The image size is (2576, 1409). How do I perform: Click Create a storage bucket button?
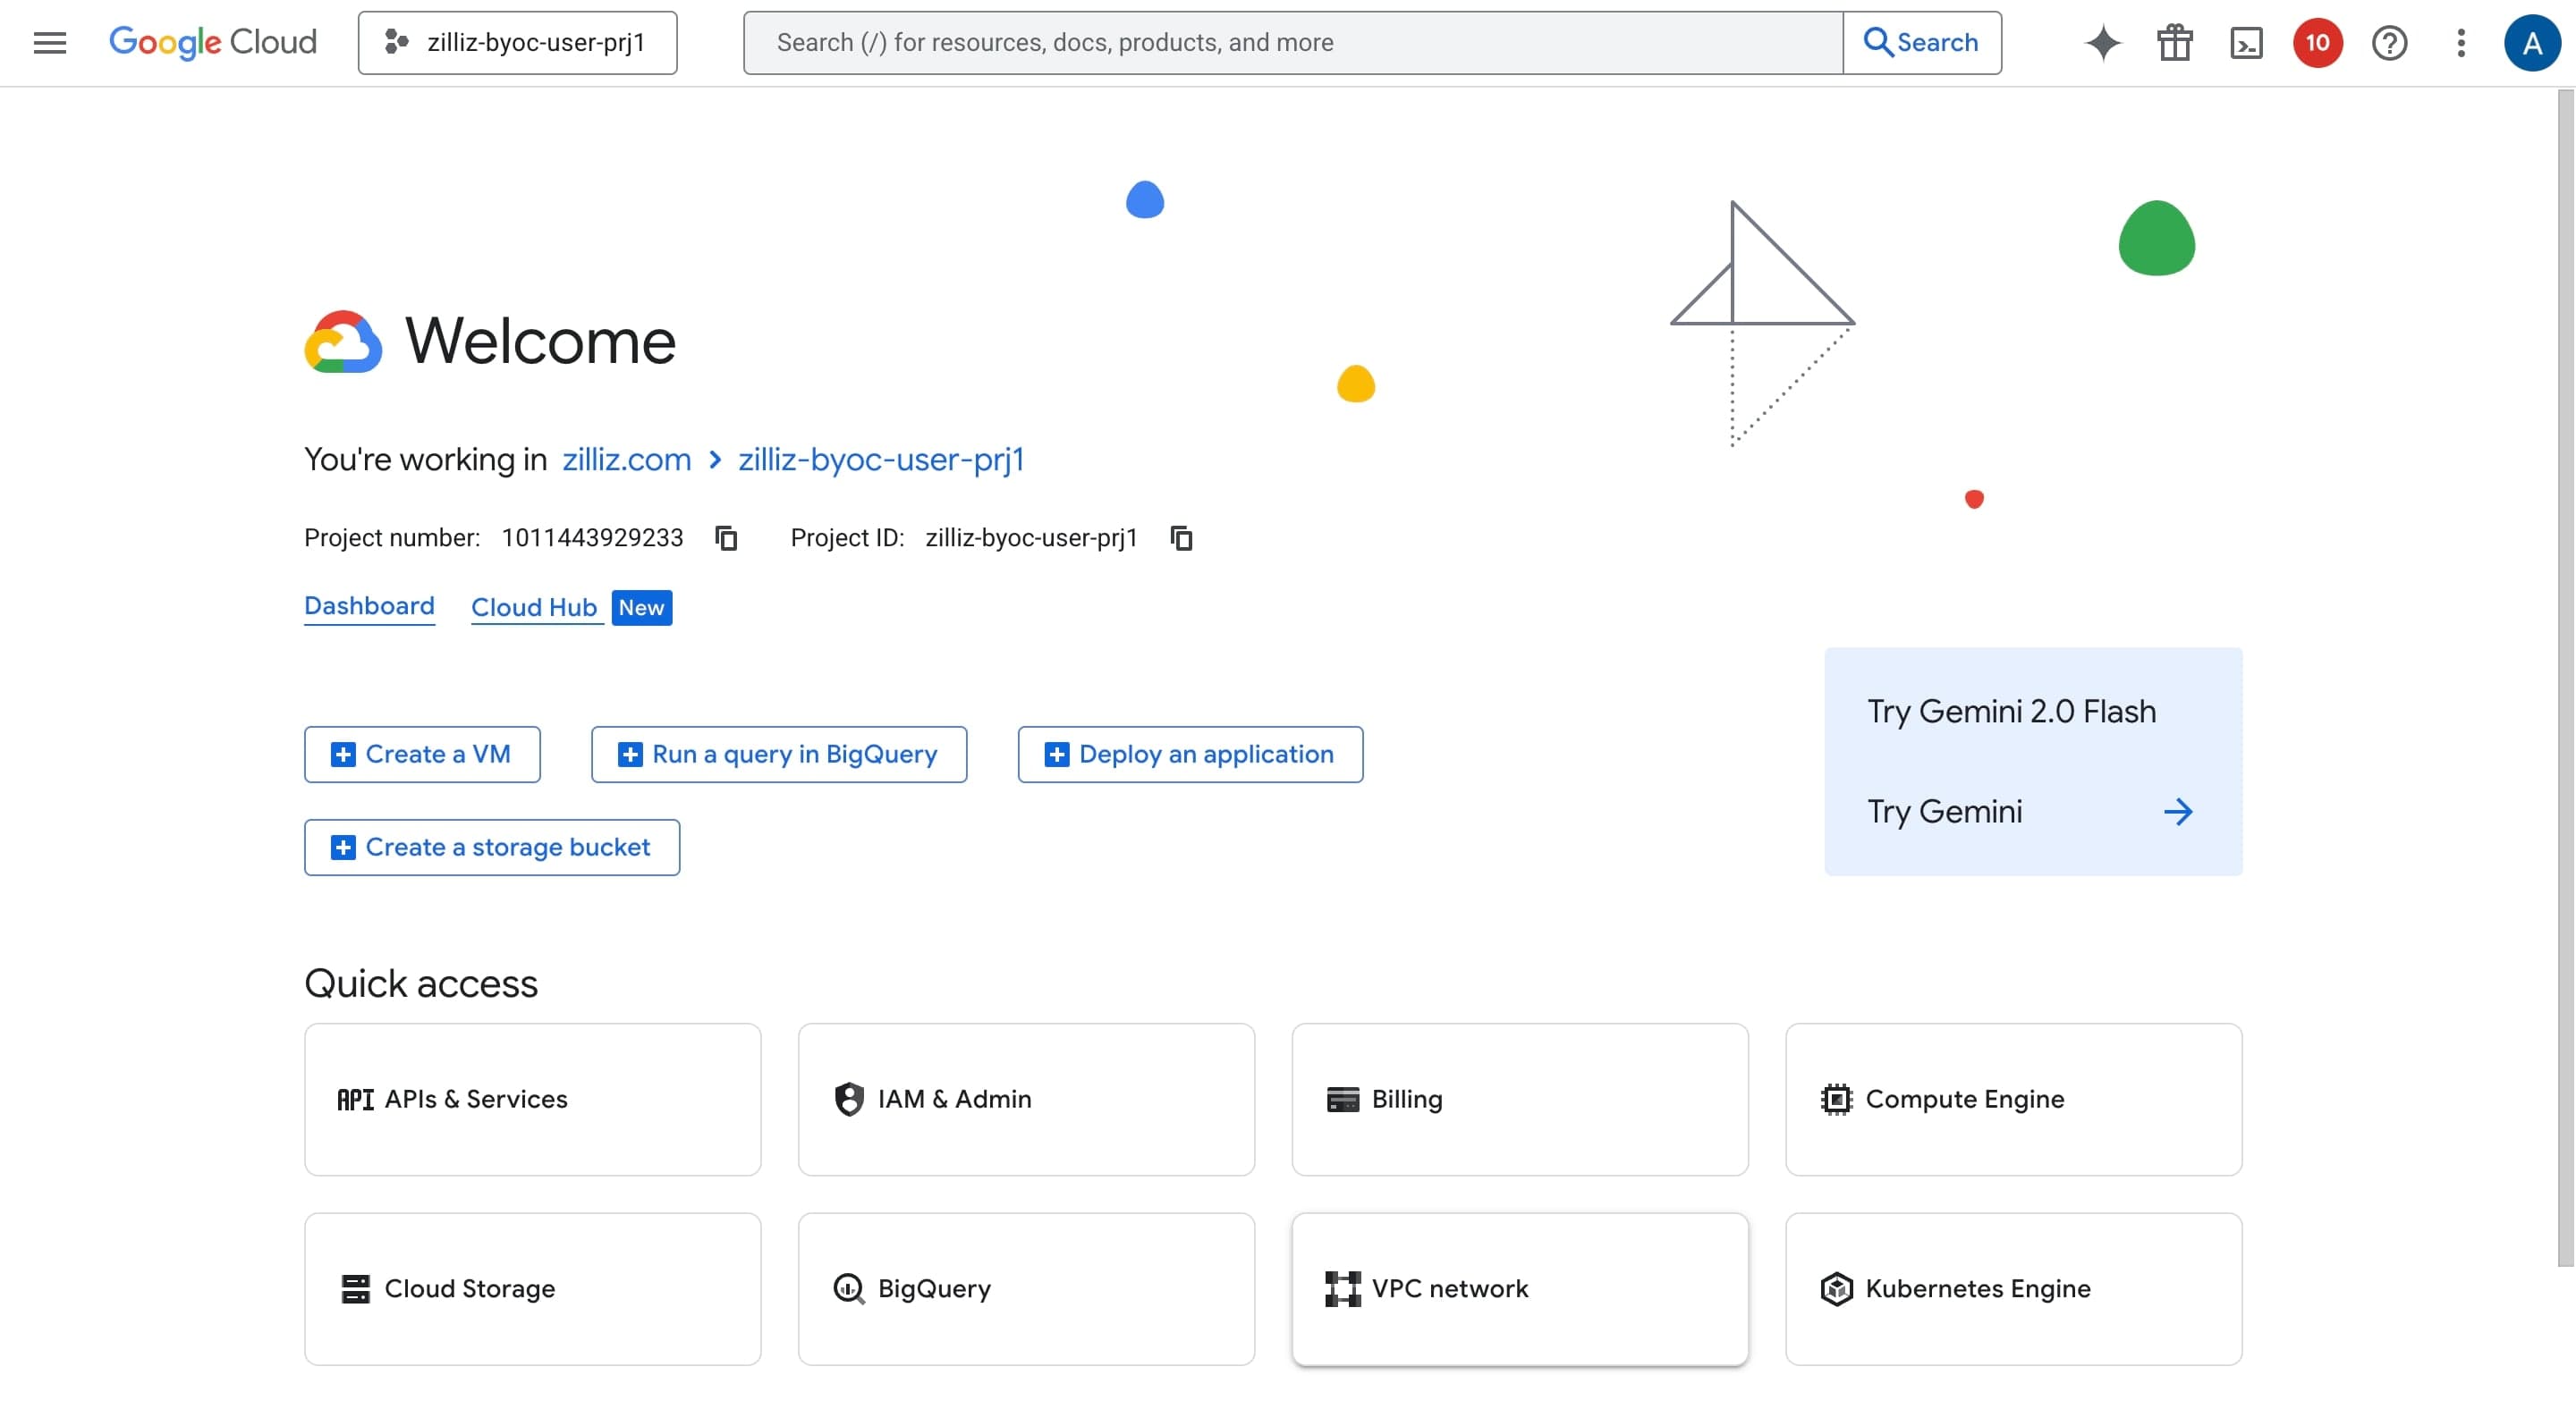[x=492, y=848]
